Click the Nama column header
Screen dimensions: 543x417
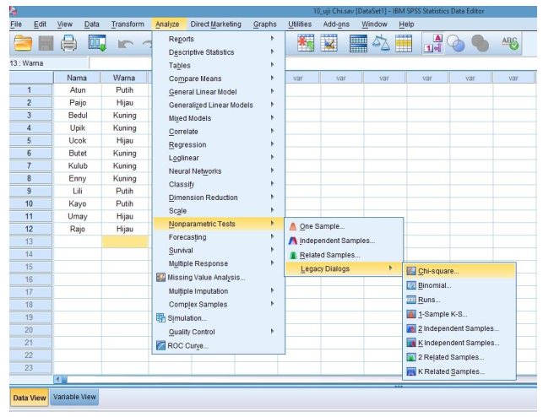pos(77,78)
